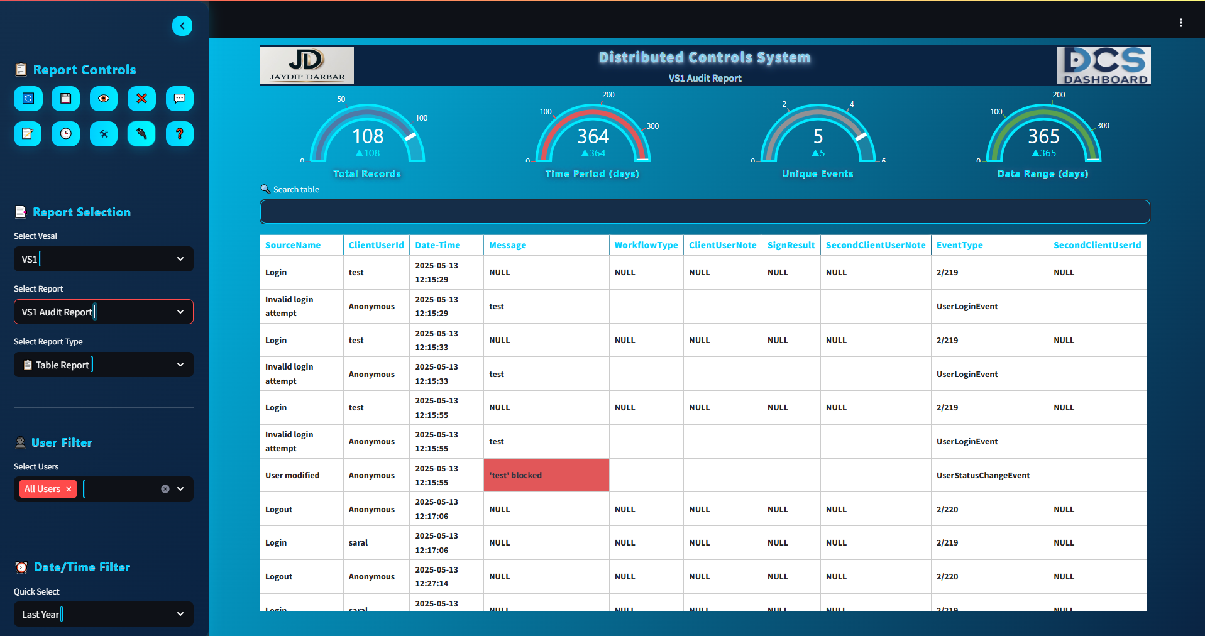Click the notepad with pencil icon

[28, 134]
